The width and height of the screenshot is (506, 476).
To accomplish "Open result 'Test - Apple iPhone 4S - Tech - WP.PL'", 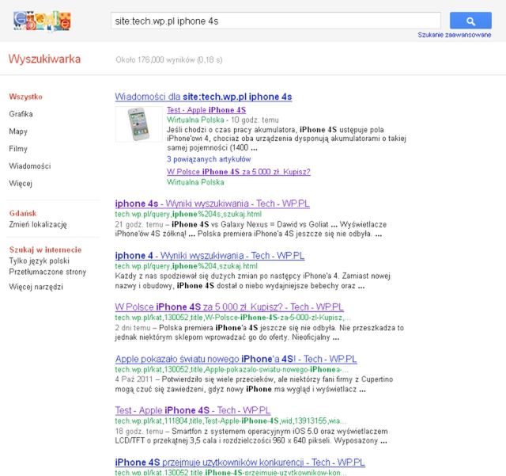I will coord(193,410).
